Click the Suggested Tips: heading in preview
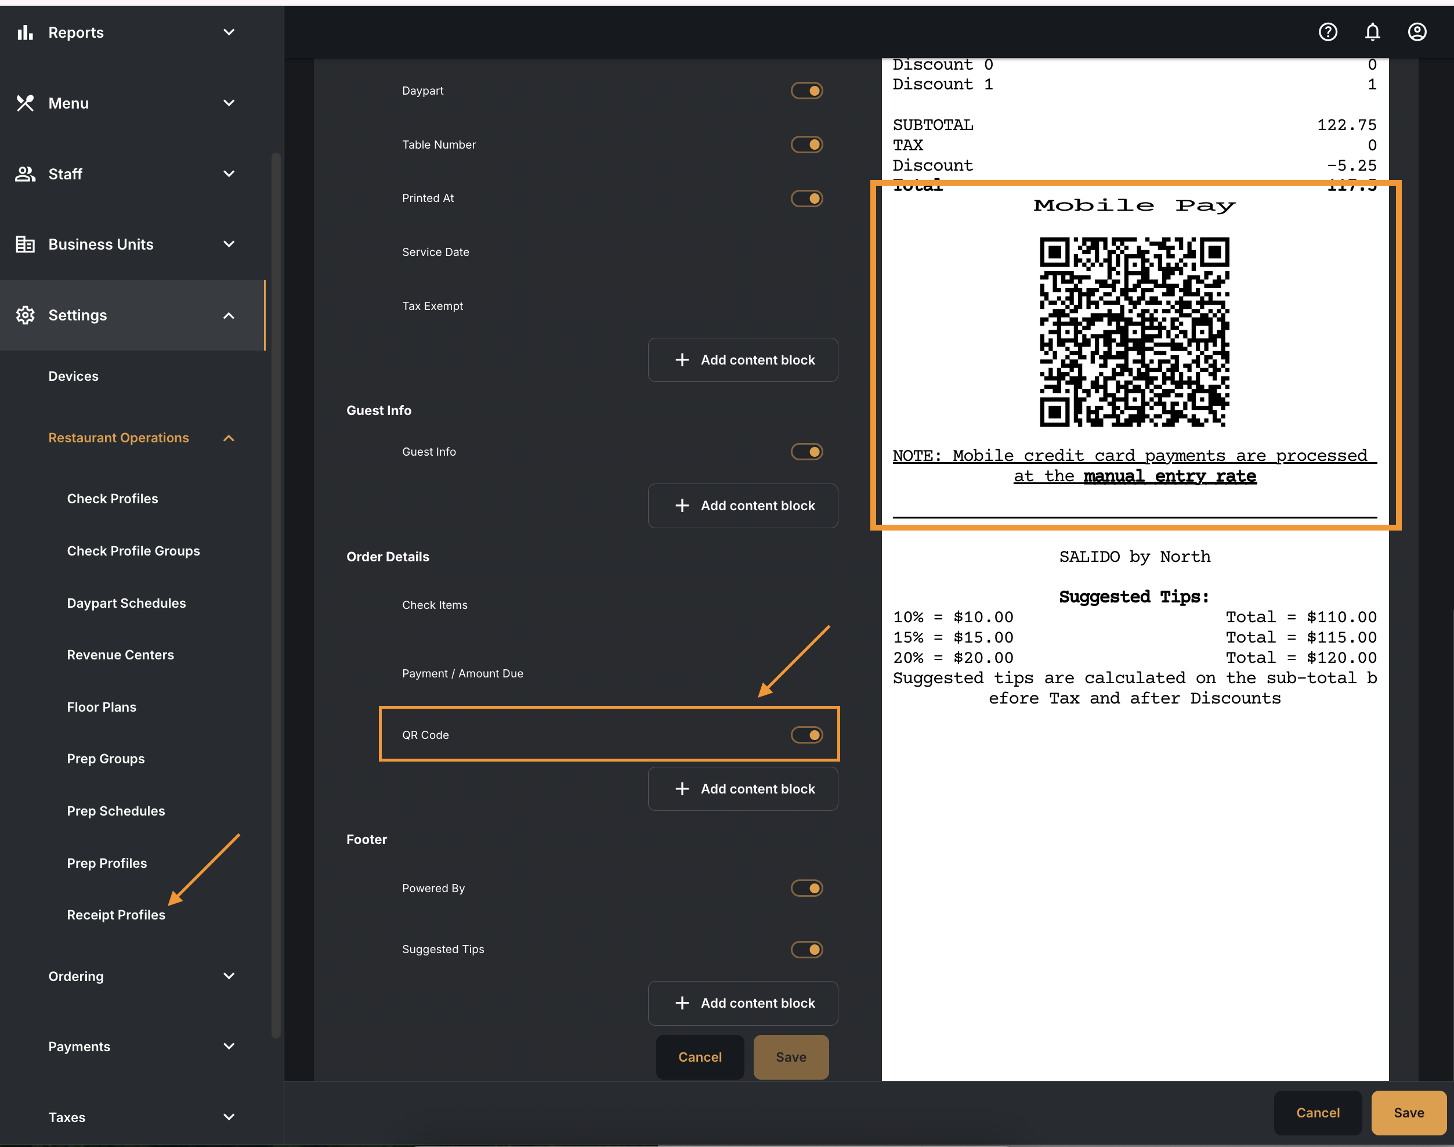 1134,597
